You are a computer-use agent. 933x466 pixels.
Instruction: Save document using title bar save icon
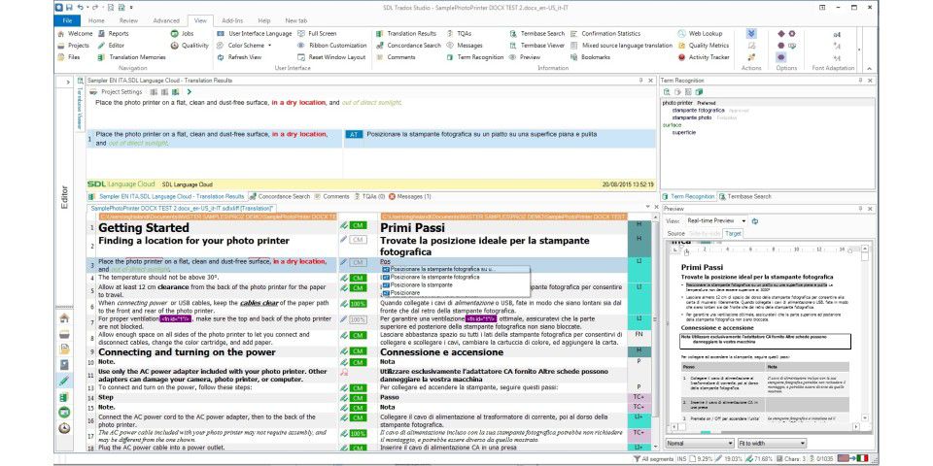click(70, 7)
